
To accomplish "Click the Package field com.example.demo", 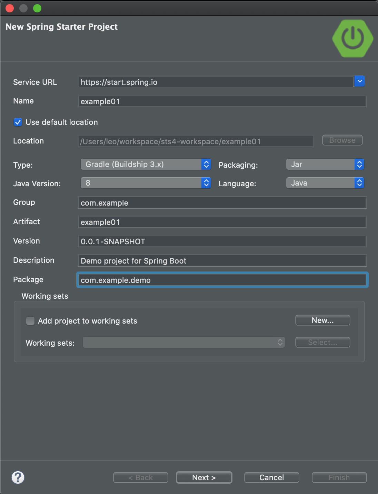I will pos(222,280).
